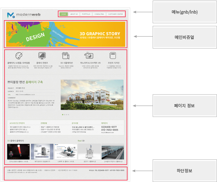The image size is (217, 182).
Task: Go to the ABOUT US menu
Action: coord(74,14)
